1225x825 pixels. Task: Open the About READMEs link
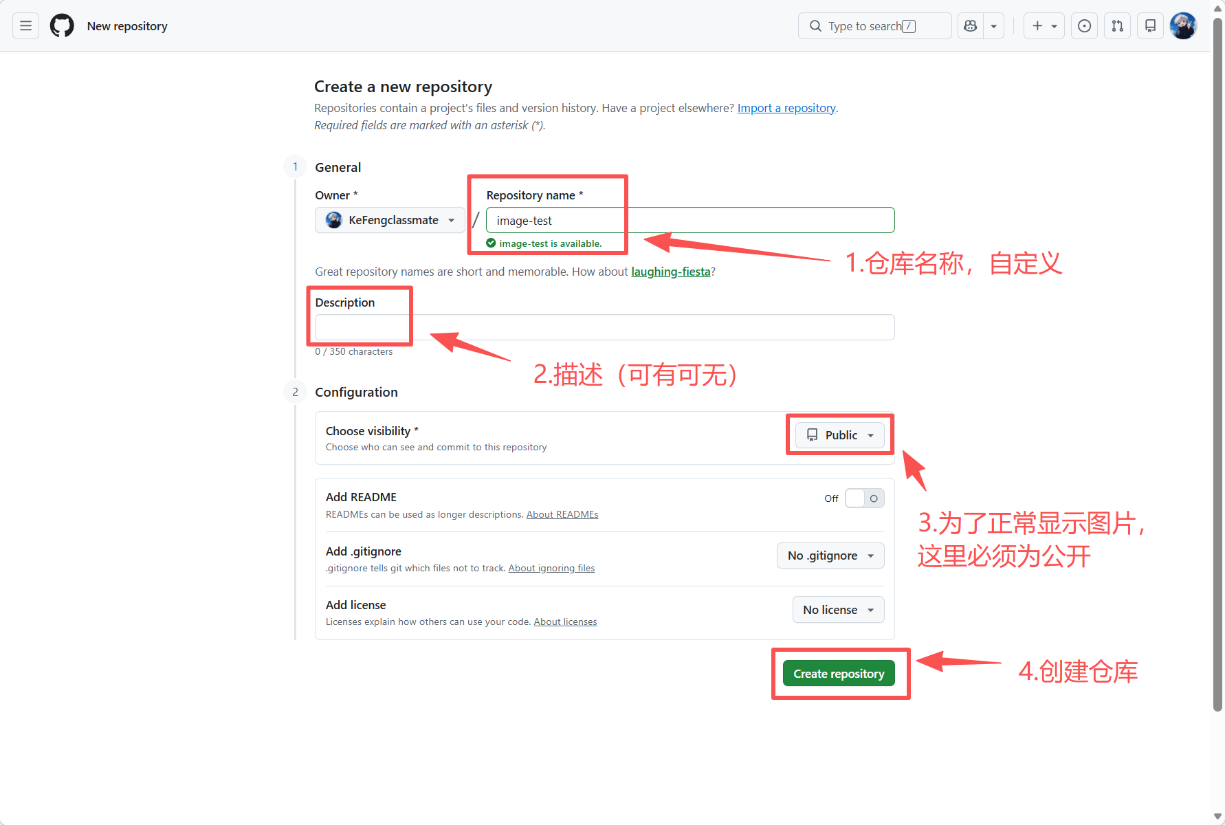tap(562, 514)
